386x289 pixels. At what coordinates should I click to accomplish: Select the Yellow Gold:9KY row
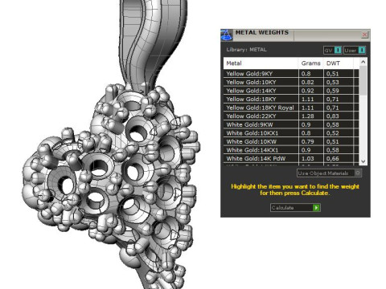[291, 74]
